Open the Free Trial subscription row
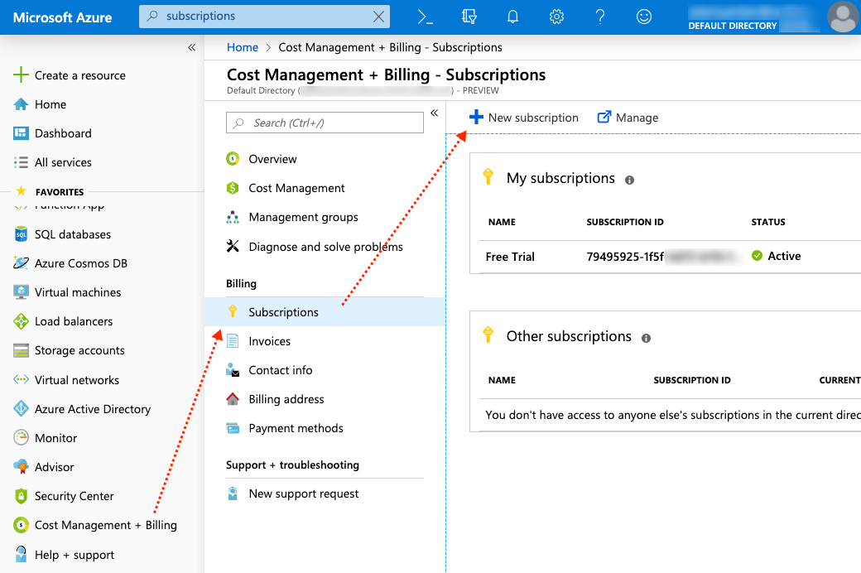This screenshot has width=861, height=573. (x=670, y=257)
